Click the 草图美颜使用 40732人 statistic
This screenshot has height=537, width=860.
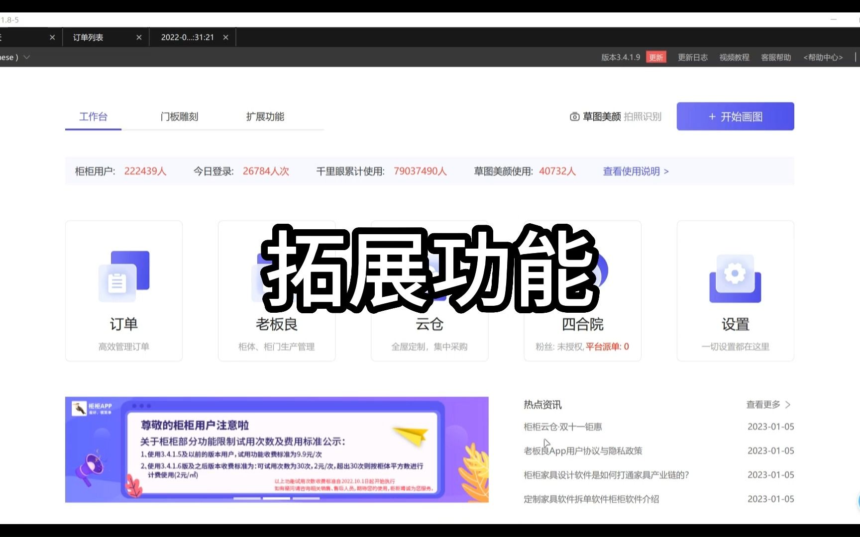(525, 172)
